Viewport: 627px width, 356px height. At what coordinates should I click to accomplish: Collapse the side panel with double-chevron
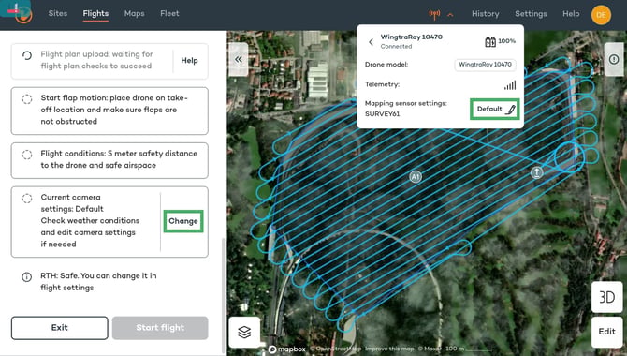click(239, 60)
